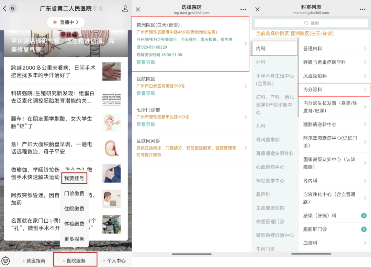Open the three-dot menu on 选择院区 page
Screen dimensions: 371x267
pyautogui.click(x=243, y=9)
